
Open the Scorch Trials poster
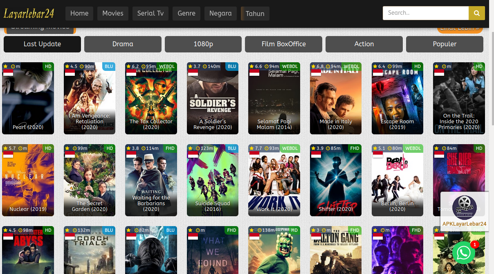pyautogui.click(x=90, y=250)
